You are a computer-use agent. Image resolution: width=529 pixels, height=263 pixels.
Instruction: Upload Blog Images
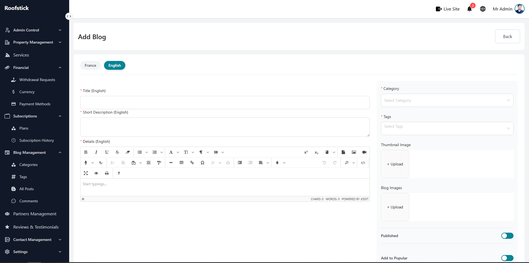point(395,207)
